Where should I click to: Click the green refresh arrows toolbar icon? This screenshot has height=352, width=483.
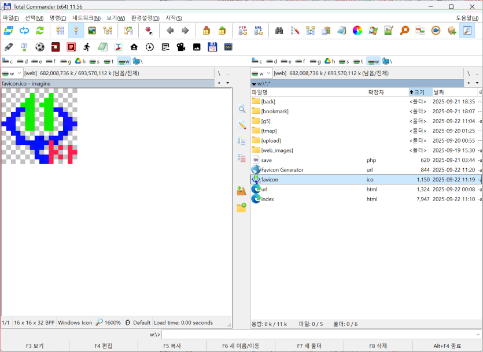click(40, 31)
